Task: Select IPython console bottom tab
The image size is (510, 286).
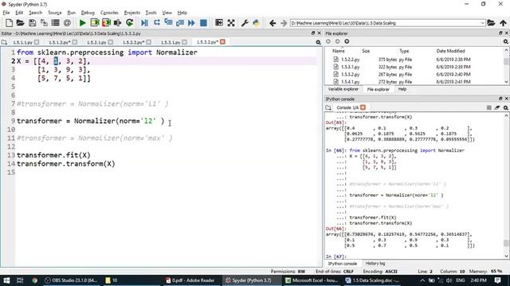Action: tap(343, 264)
